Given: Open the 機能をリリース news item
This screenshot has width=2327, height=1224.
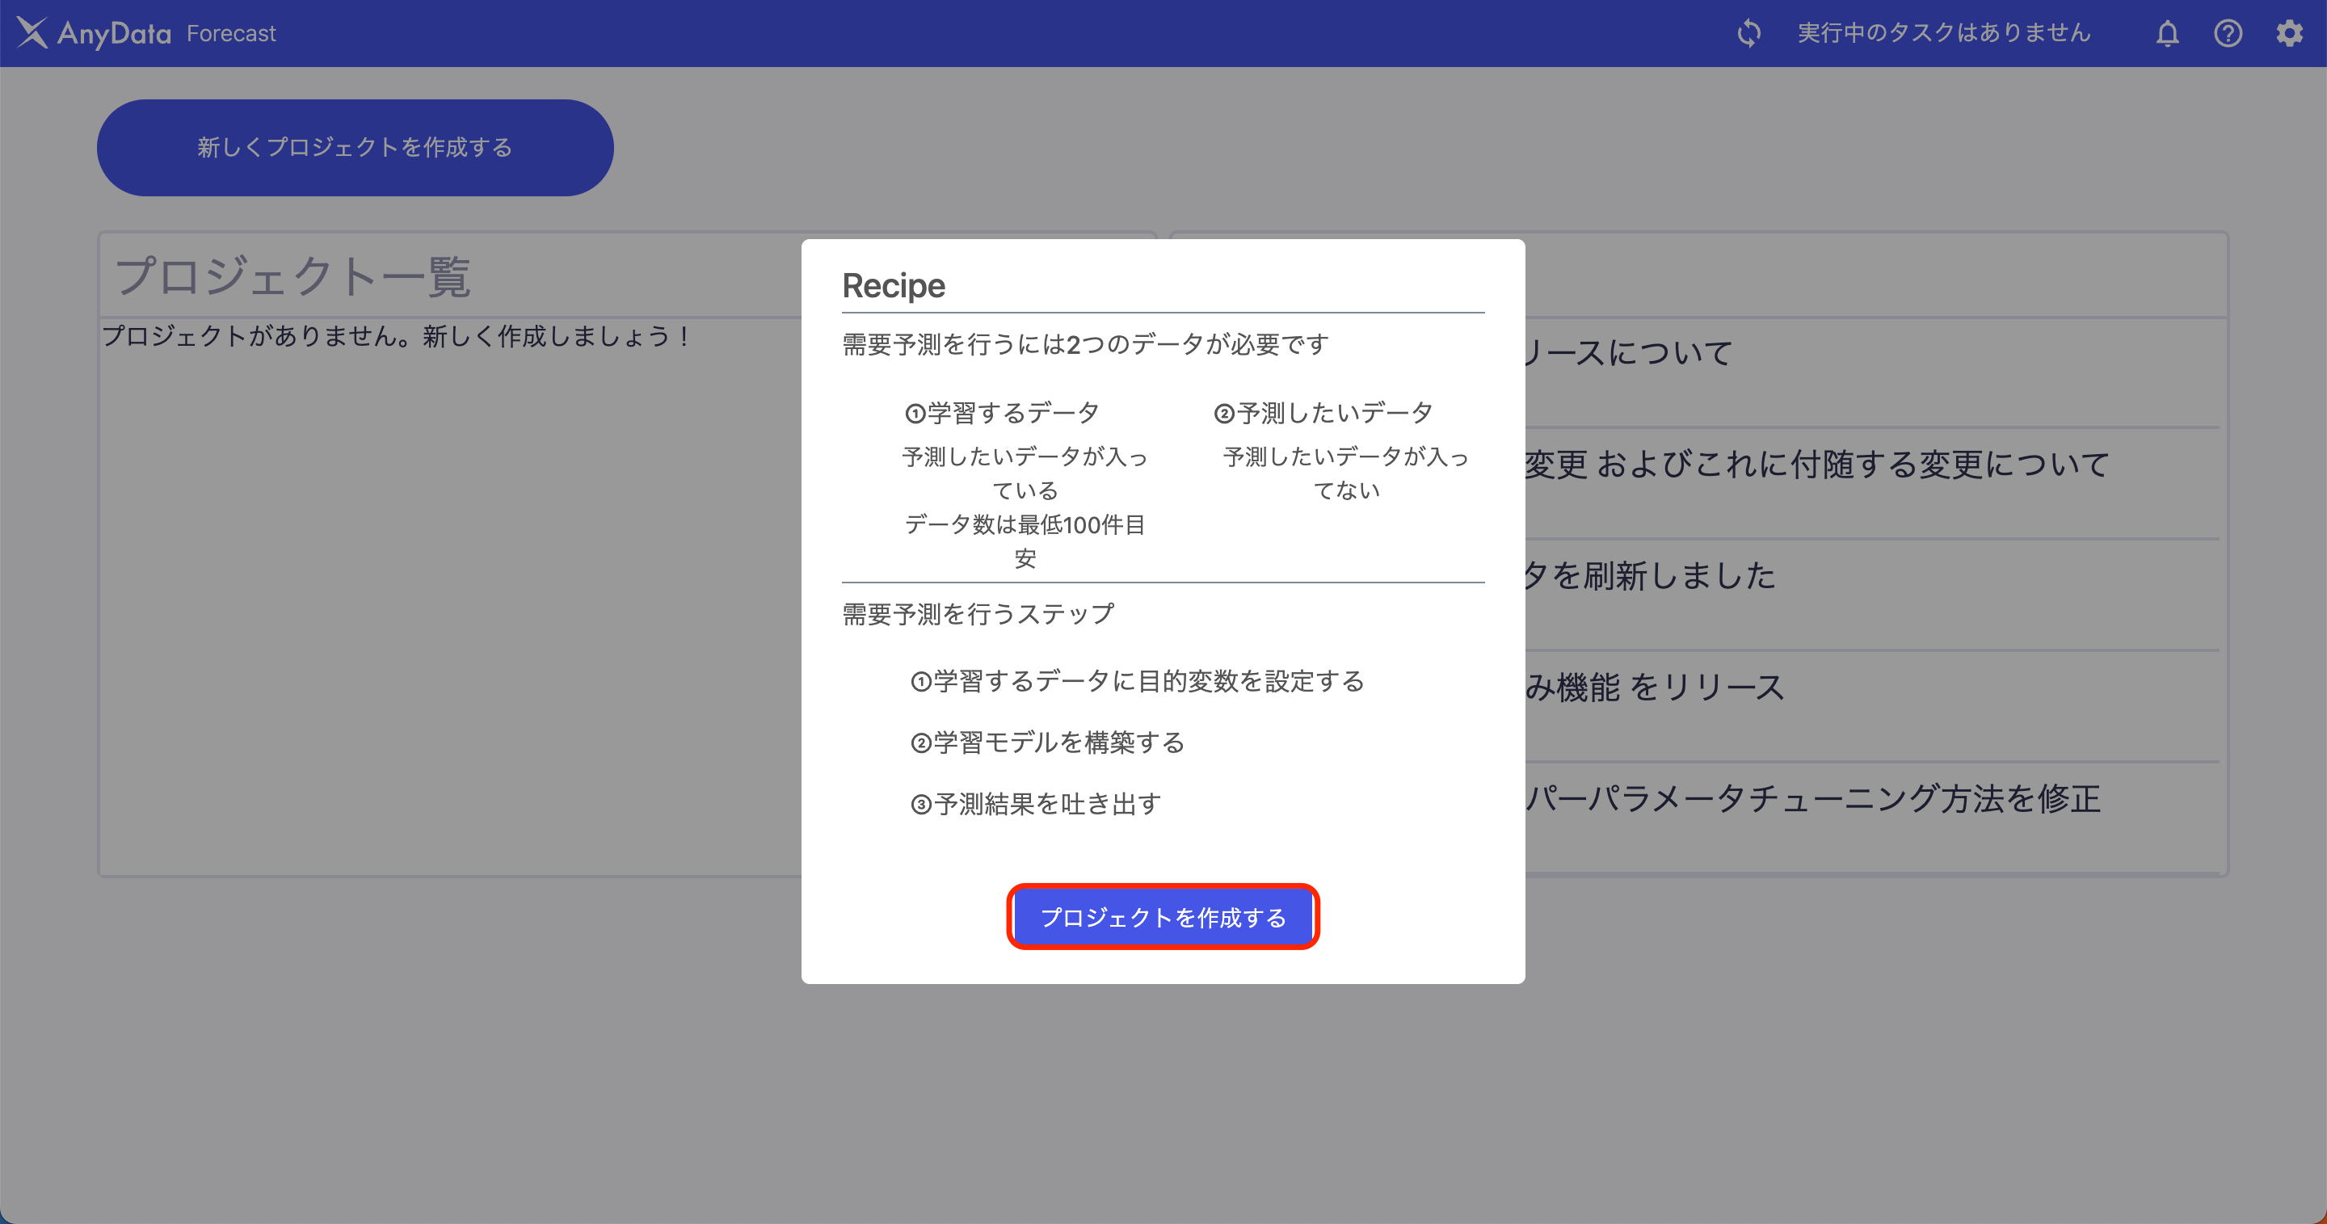Looking at the screenshot, I should coord(1662,688).
